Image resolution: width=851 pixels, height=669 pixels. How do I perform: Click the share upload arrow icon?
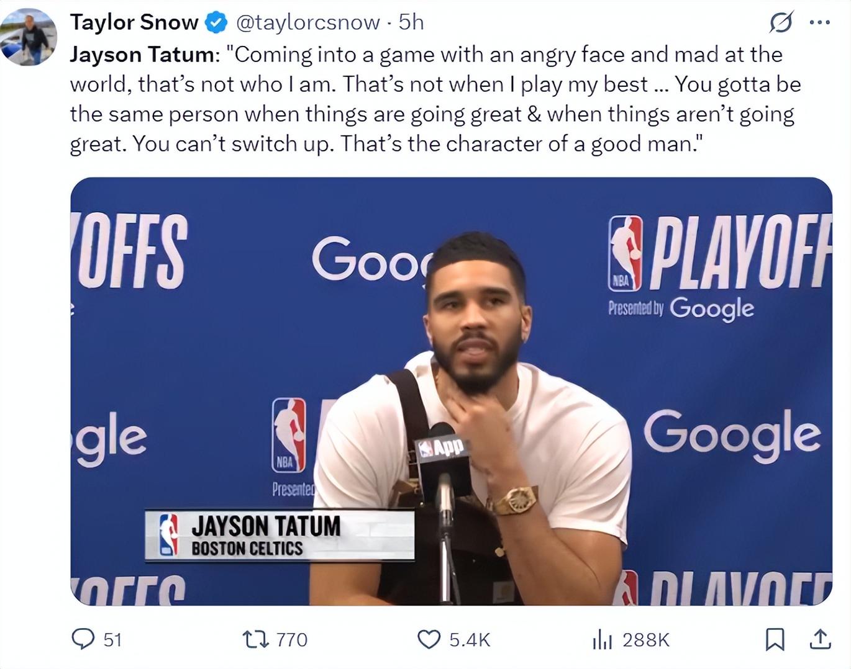click(x=820, y=638)
